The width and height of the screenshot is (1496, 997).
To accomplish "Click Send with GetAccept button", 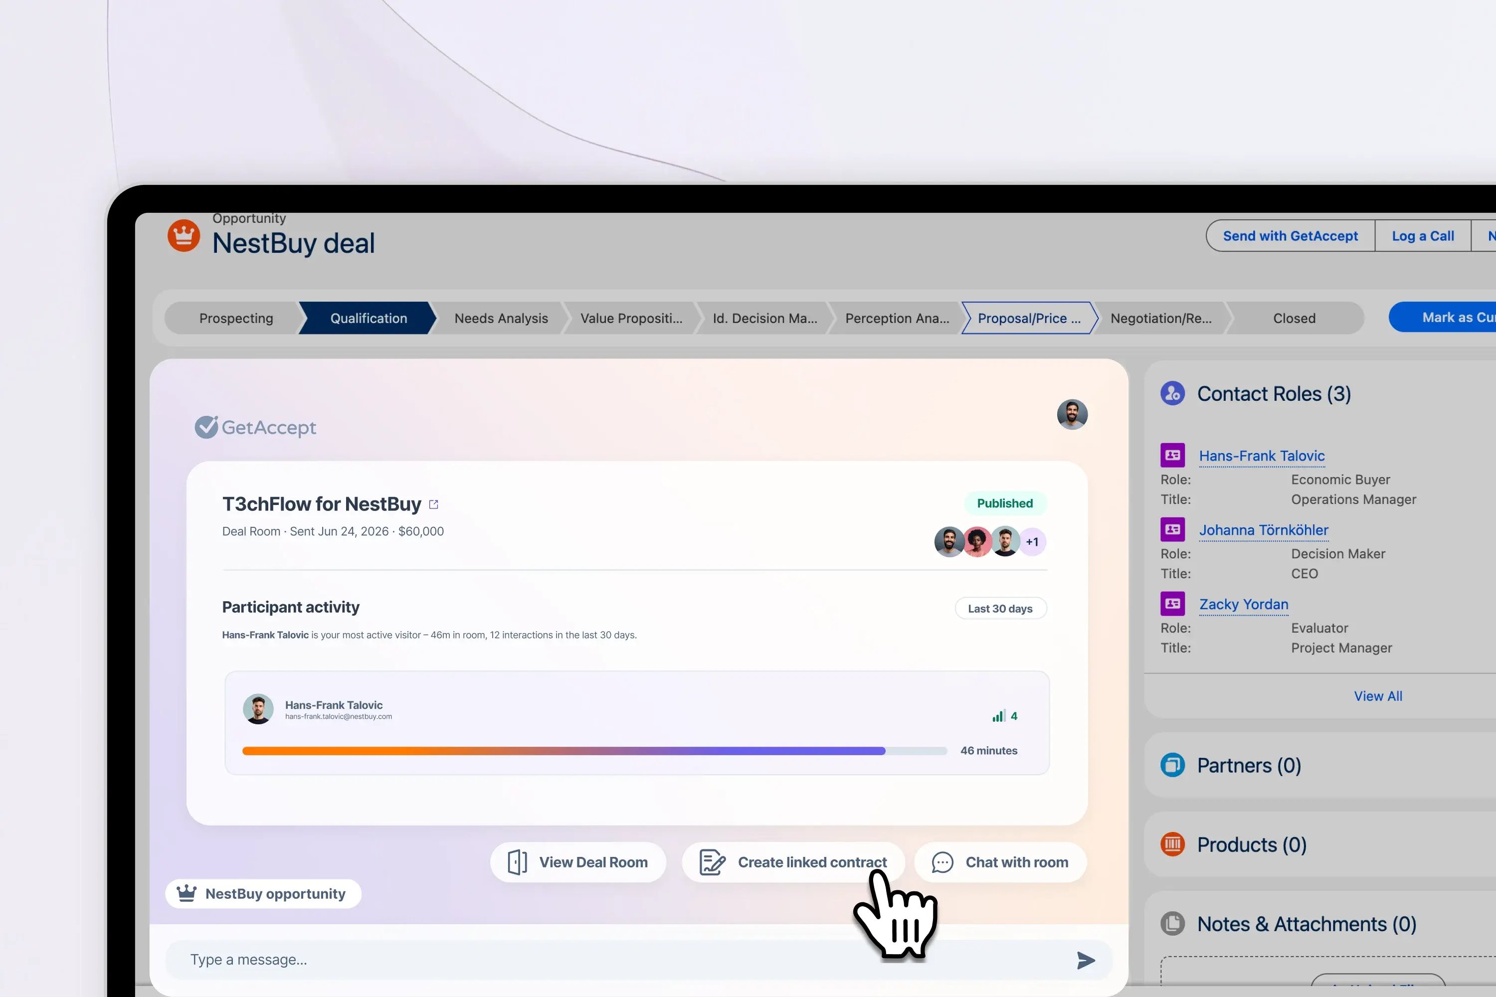I will point(1290,236).
